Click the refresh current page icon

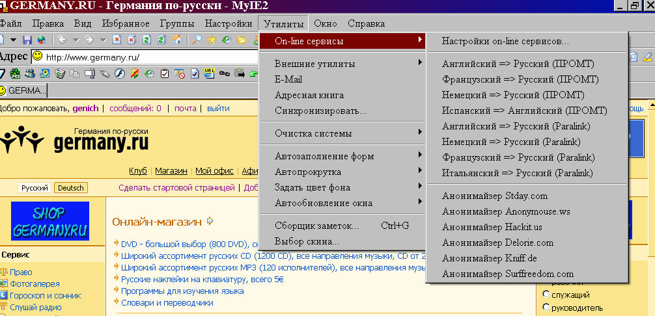pyautogui.click(x=146, y=40)
